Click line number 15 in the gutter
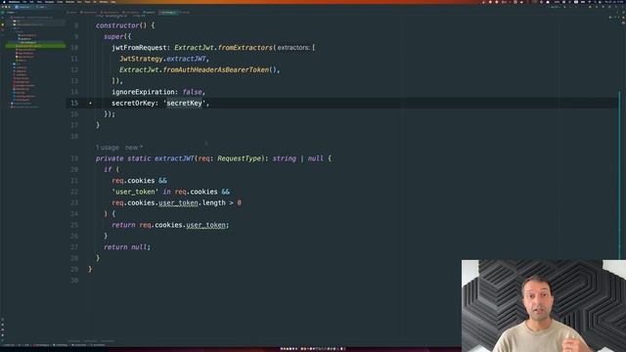 (x=74, y=103)
